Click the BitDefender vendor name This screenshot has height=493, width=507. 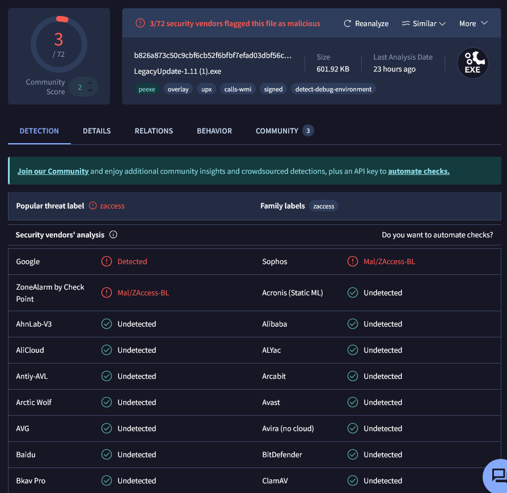pos(282,454)
